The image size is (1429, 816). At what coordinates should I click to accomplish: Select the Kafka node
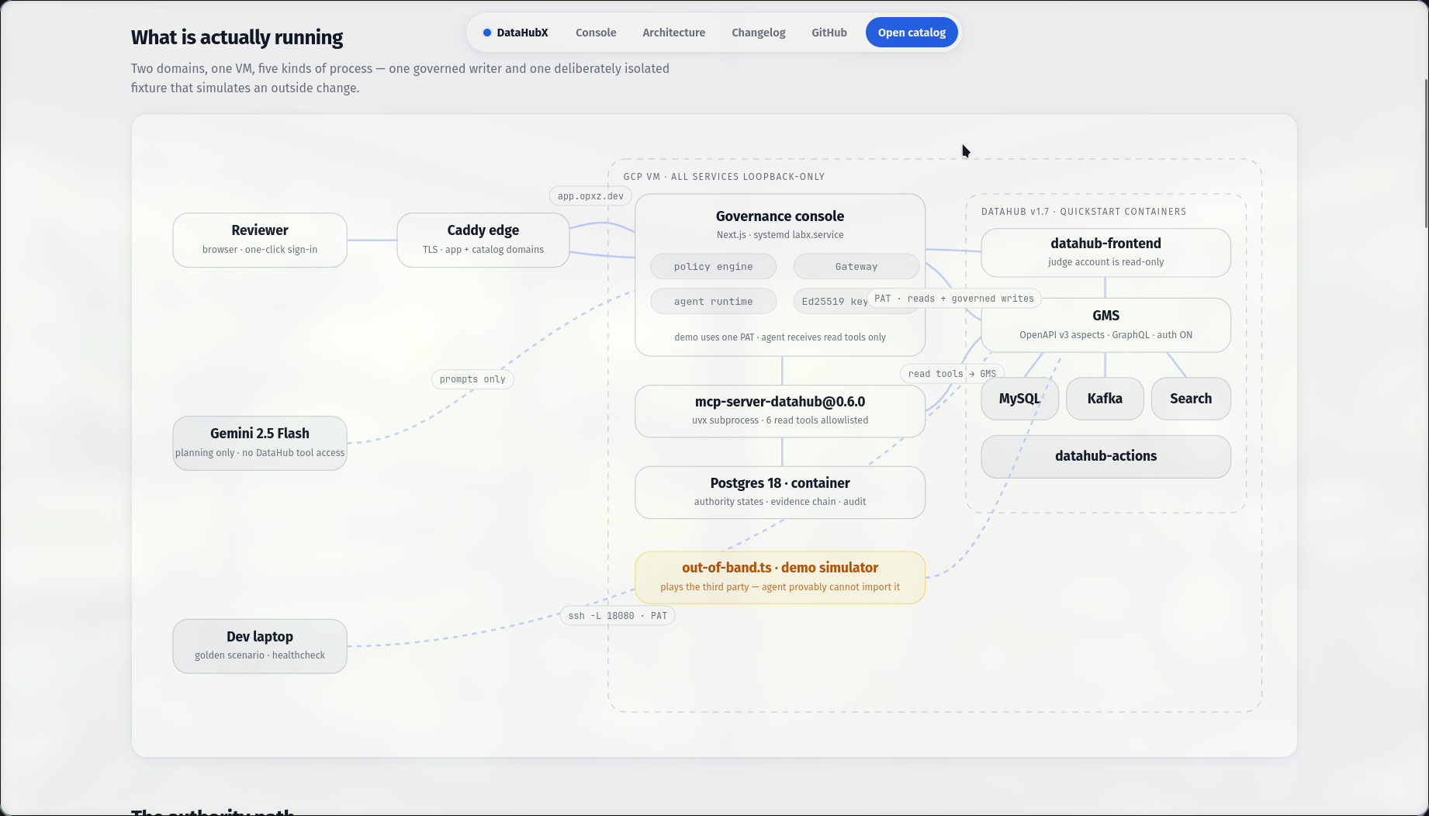pyautogui.click(x=1105, y=399)
